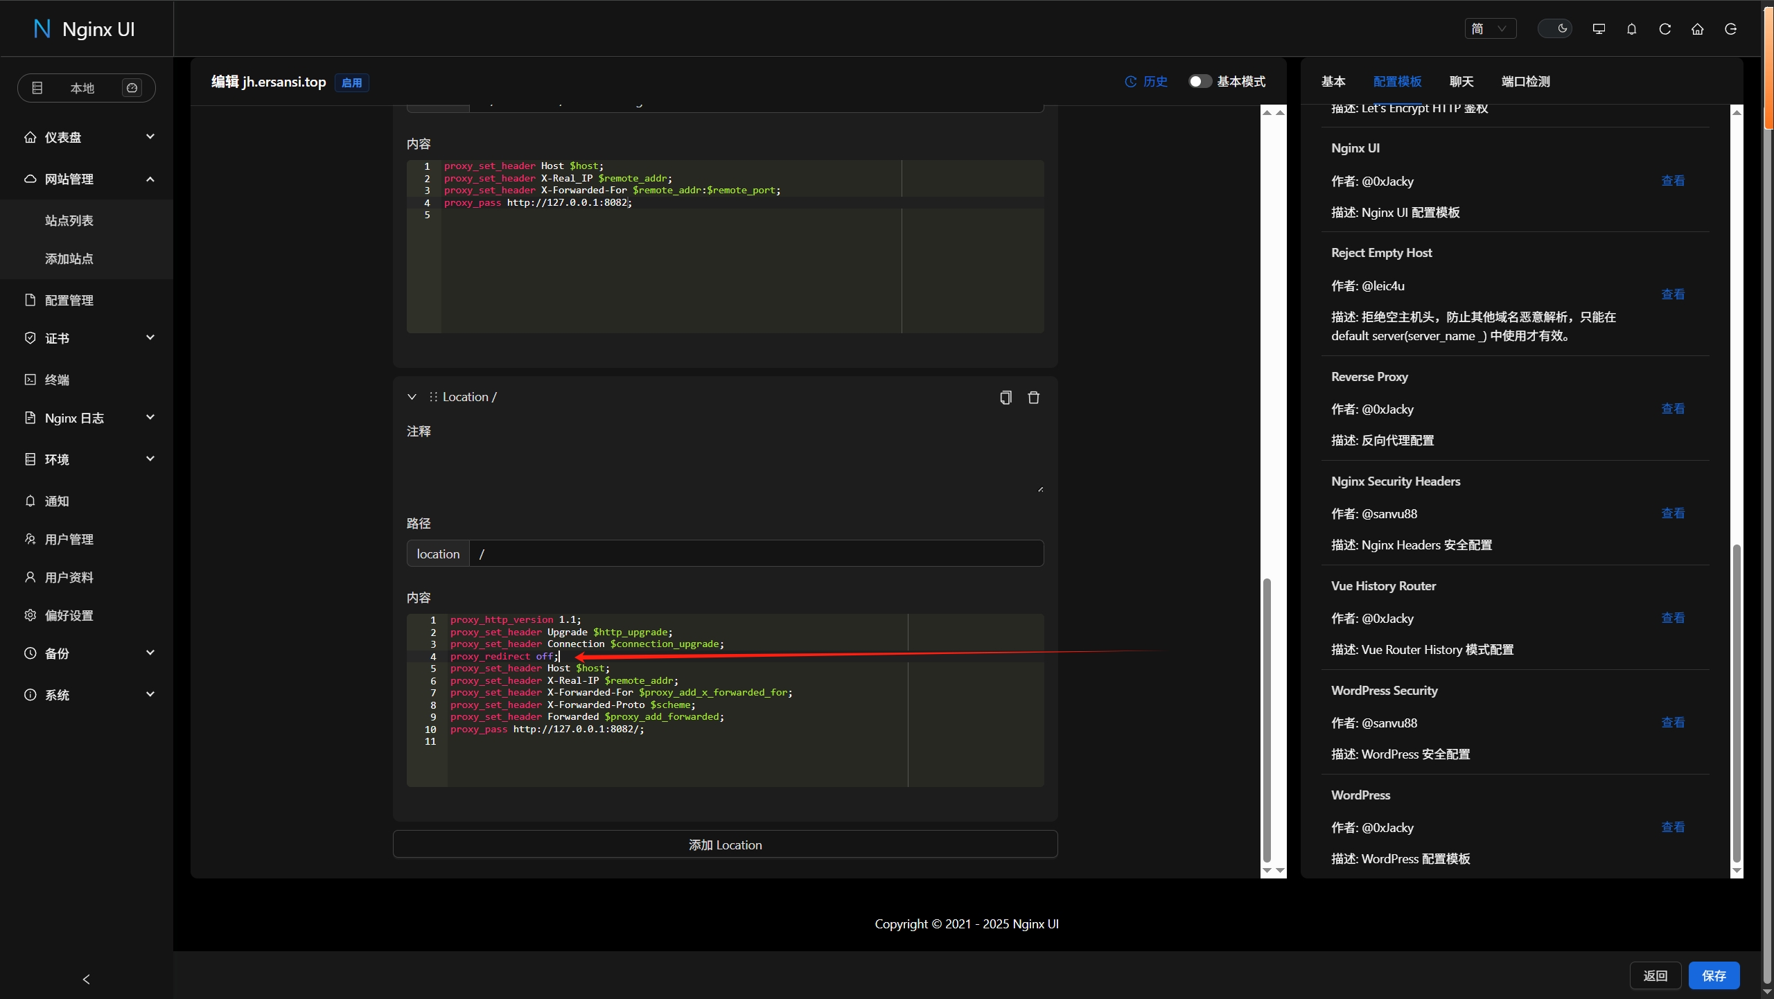View the Nginx UI template
This screenshot has width=1774, height=999.
tap(1672, 181)
